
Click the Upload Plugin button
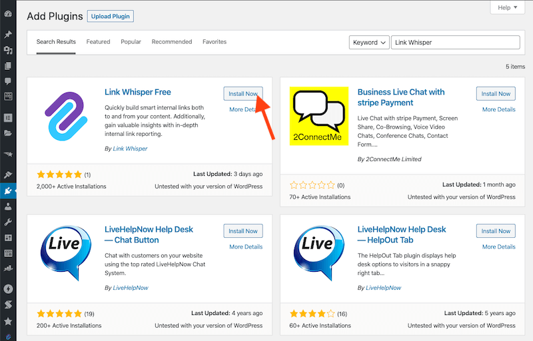111,16
